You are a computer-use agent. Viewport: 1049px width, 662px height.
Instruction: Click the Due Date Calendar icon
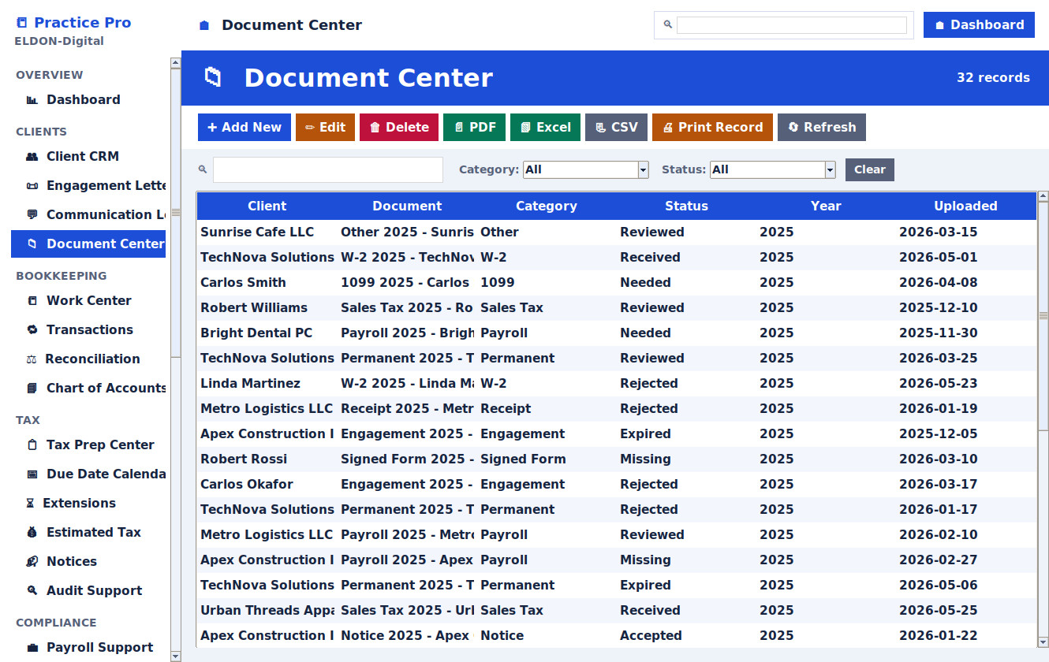pyautogui.click(x=32, y=474)
